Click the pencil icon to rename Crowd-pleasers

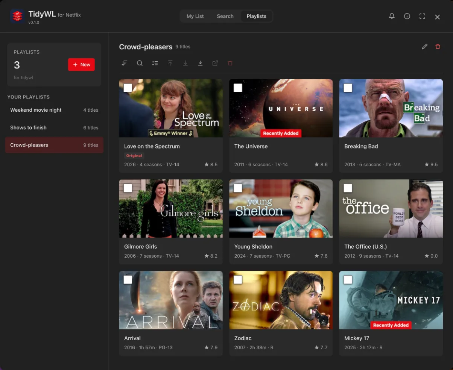pyautogui.click(x=425, y=47)
